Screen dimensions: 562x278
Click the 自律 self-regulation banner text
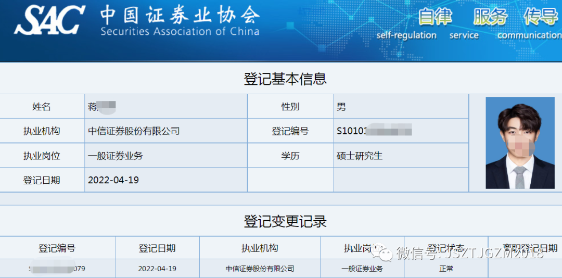point(406,23)
